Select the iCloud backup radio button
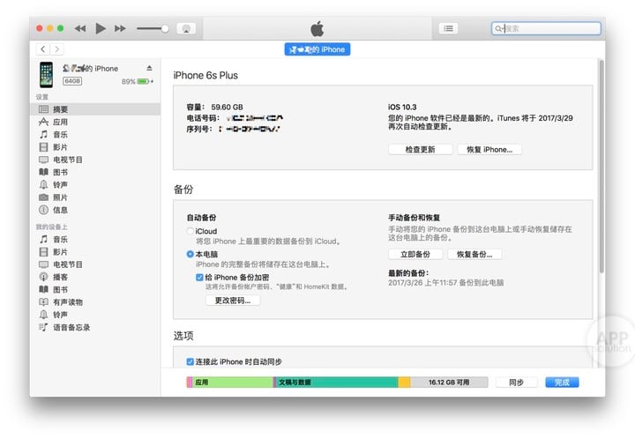 [x=190, y=231]
